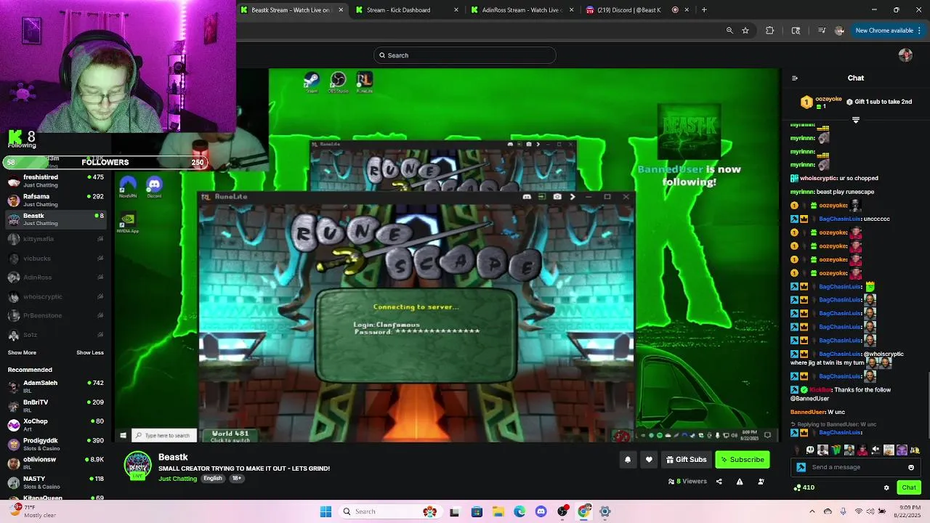This screenshot has width=930, height=523.
Task: Click the green Subscribe button
Action: tap(742, 459)
